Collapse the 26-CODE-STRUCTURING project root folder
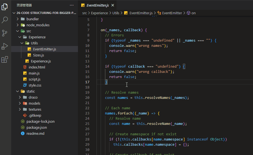Image resolution: width=253 pixels, height=155 pixels. 14,13
